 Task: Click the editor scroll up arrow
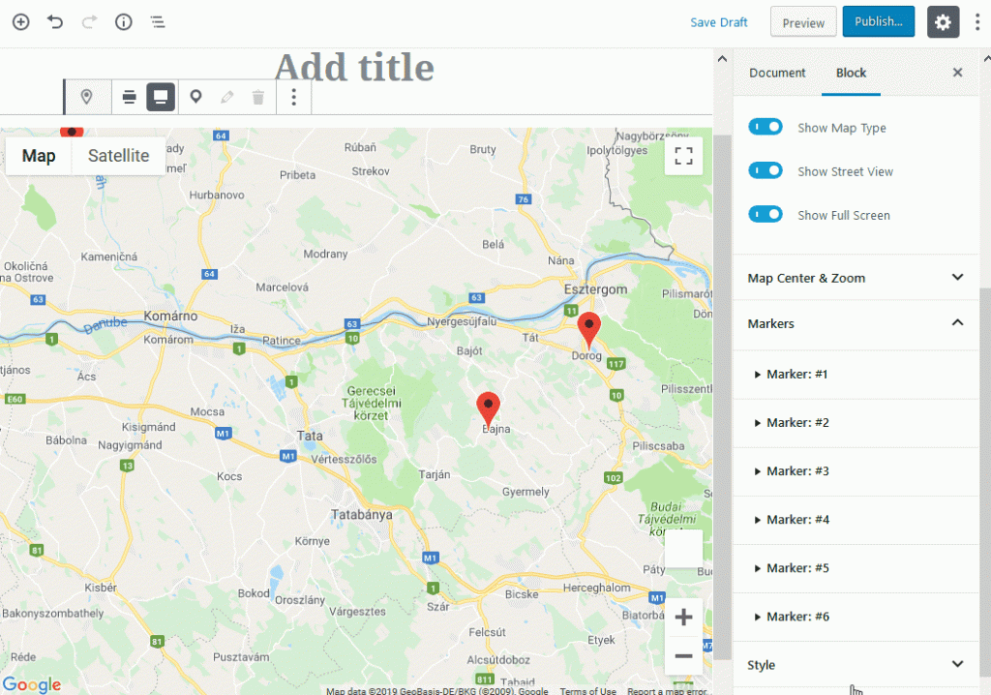[722, 59]
